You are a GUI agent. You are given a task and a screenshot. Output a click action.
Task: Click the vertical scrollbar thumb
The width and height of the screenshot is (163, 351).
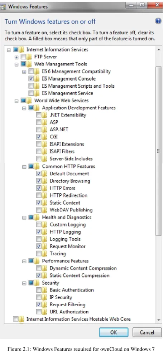[x=159, y=151]
